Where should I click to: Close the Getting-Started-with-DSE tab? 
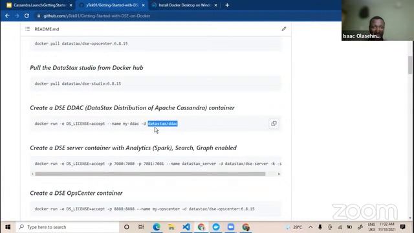[143, 5]
